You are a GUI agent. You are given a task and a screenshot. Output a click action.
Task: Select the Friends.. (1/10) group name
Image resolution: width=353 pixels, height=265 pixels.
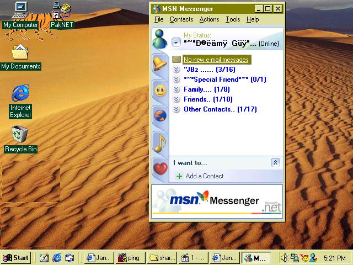pyautogui.click(x=208, y=99)
